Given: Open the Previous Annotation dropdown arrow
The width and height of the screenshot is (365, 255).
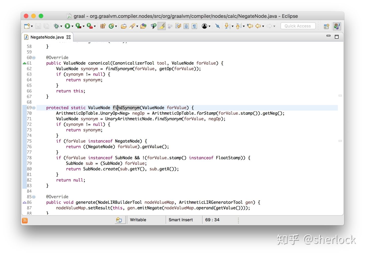Looking at the screenshot, I should click(x=244, y=26).
